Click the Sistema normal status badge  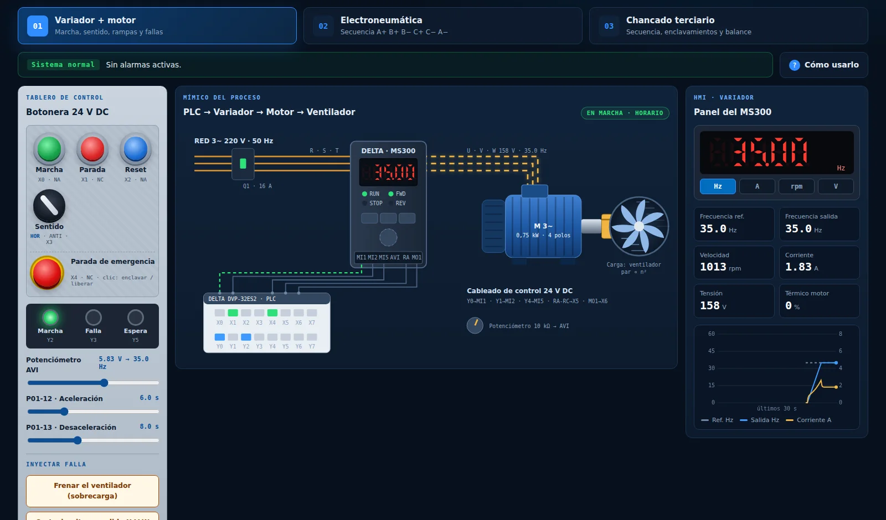[x=63, y=65]
